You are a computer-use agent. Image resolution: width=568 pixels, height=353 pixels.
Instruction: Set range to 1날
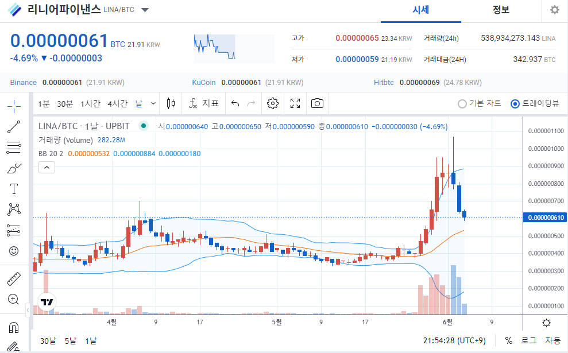[x=91, y=341]
